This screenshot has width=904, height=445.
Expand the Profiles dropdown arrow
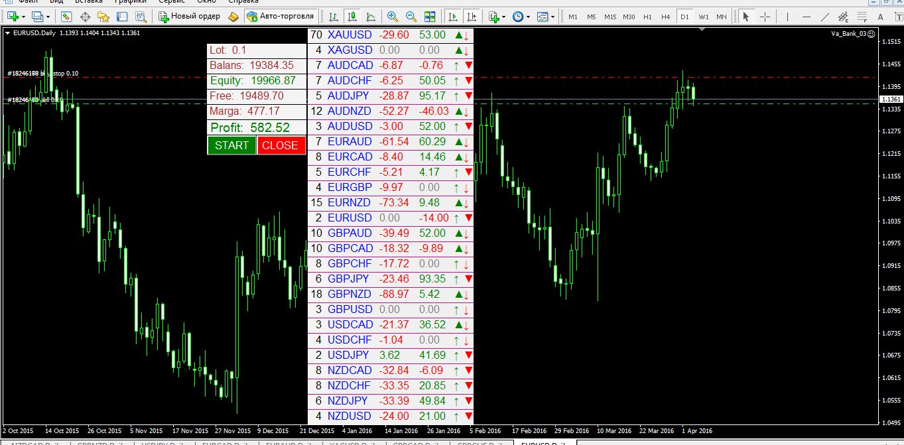tap(48, 16)
